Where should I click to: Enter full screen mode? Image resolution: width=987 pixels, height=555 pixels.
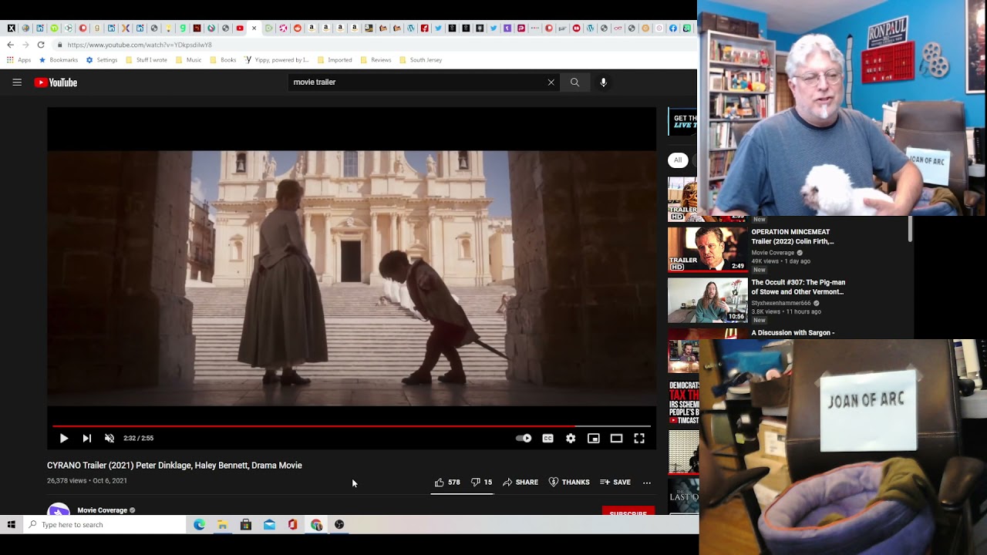[x=639, y=439]
